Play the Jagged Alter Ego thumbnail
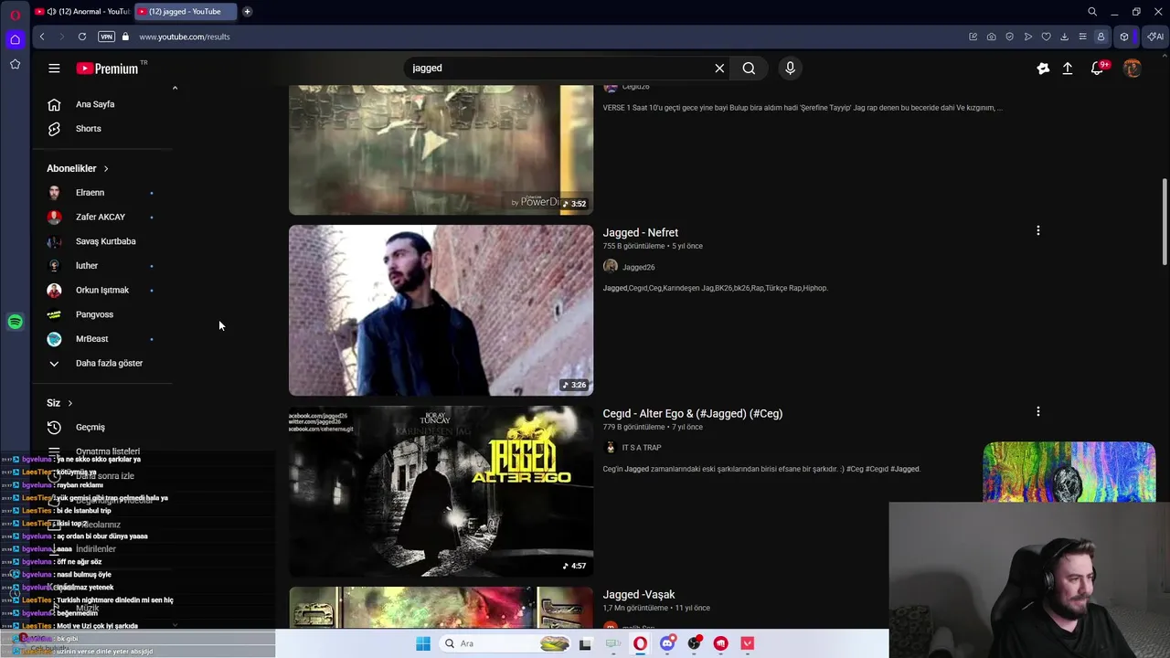Viewport: 1170px width, 658px height. coord(441,492)
